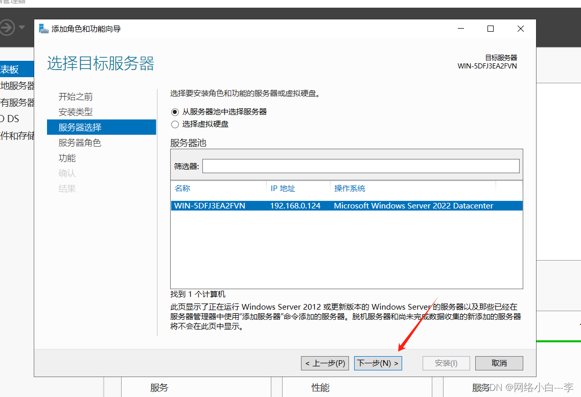Click the 结果 wizard step
Viewport: 581px width, 397px height.
67,189
